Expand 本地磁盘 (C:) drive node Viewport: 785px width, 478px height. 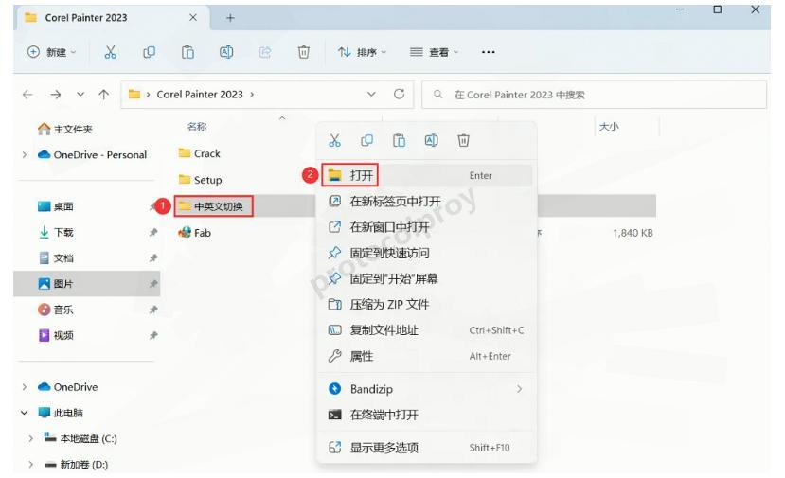(31, 438)
